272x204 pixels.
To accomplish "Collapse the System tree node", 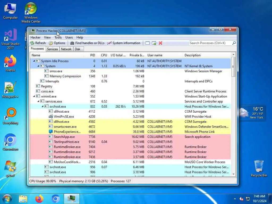I will [38, 66].
